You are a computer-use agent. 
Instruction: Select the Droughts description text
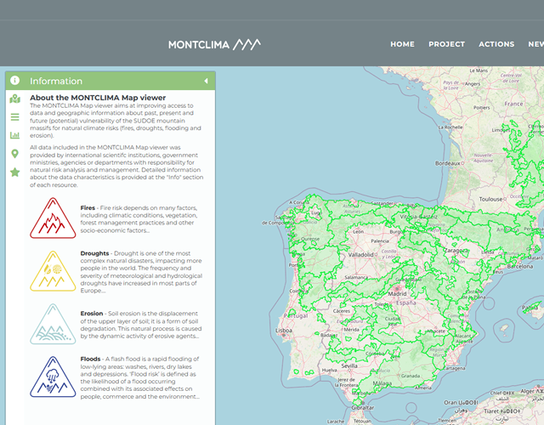(141, 272)
